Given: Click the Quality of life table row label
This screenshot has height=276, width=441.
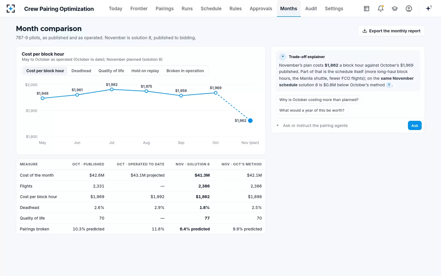Looking at the screenshot, I should tap(32, 218).
